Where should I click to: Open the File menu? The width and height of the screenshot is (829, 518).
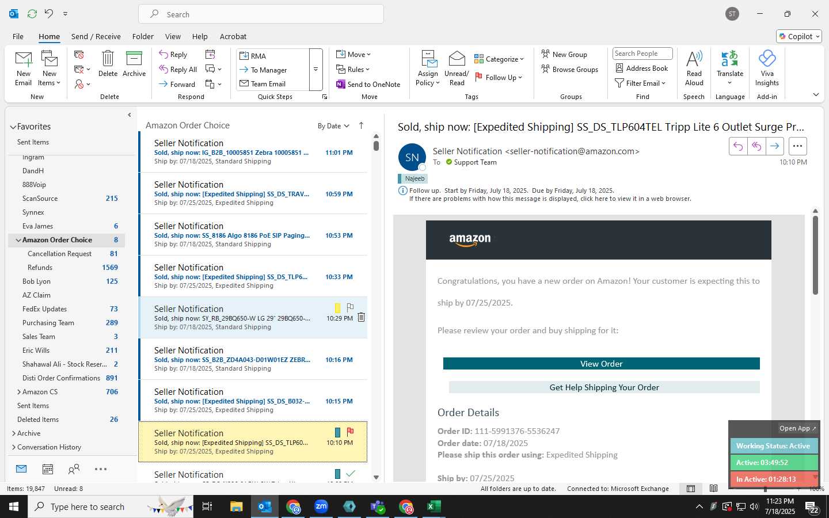(18, 36)
